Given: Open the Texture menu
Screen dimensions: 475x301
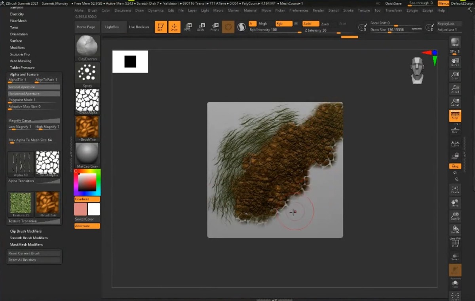Looking at the screenshot, I should [x=363, y=10].
